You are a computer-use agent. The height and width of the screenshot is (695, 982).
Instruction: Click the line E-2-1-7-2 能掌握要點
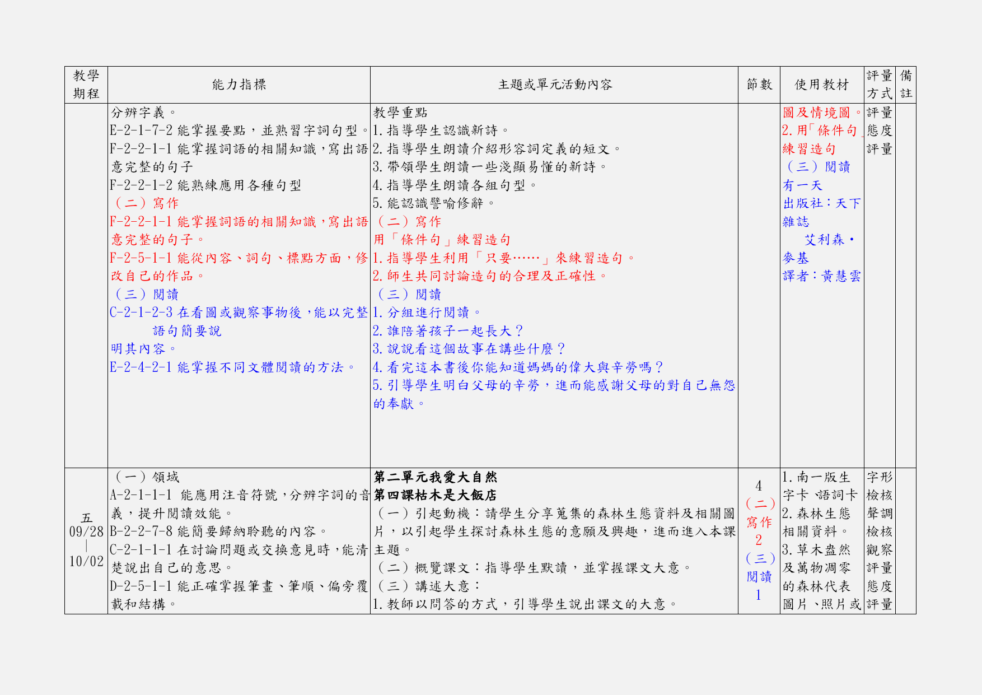click(239, 130)
